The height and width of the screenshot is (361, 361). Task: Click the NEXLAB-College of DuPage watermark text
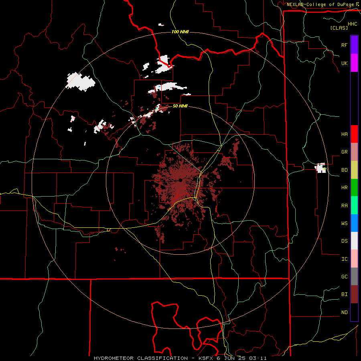(320, 4)
